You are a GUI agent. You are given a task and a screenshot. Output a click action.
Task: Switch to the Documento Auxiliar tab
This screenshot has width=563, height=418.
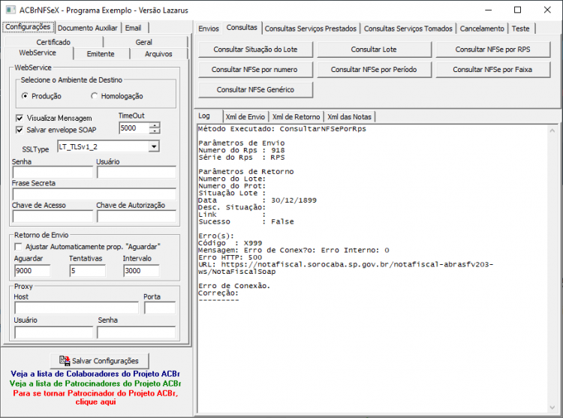tap(88, 28)
